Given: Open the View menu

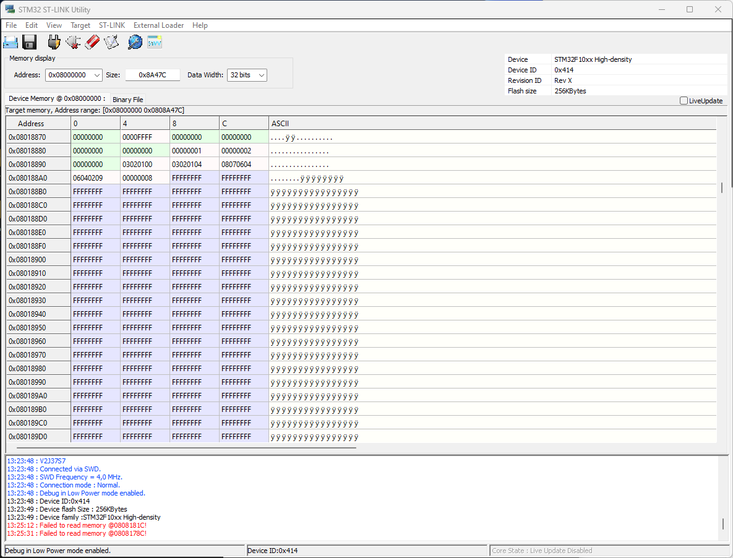Looking at the screenshot, I should tap(54, 25).
